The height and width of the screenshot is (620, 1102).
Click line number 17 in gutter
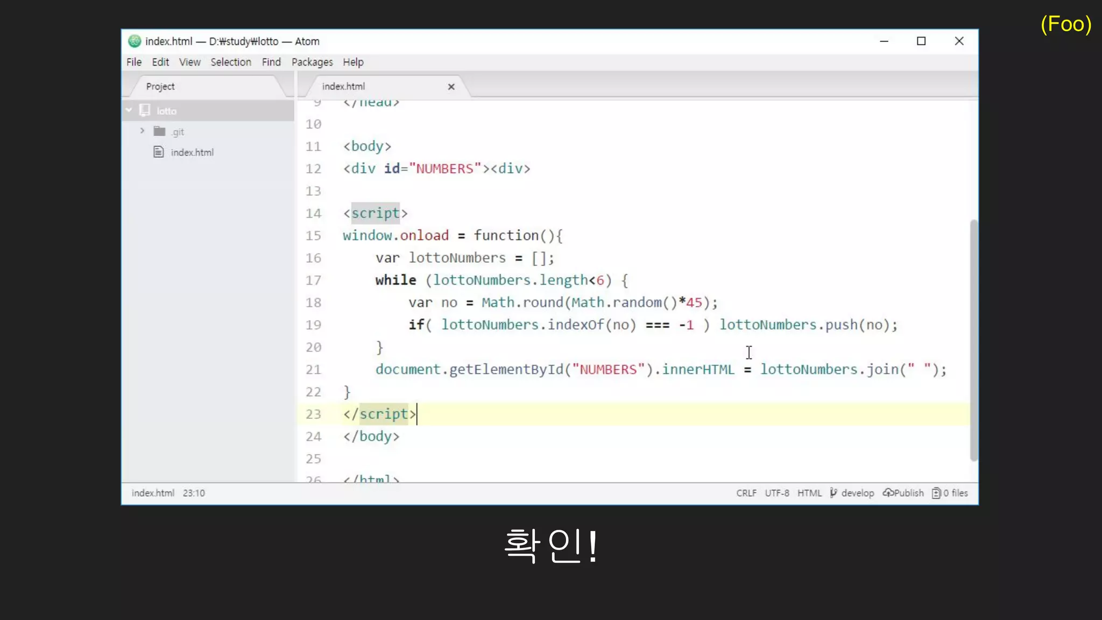(x=313, y=280)
